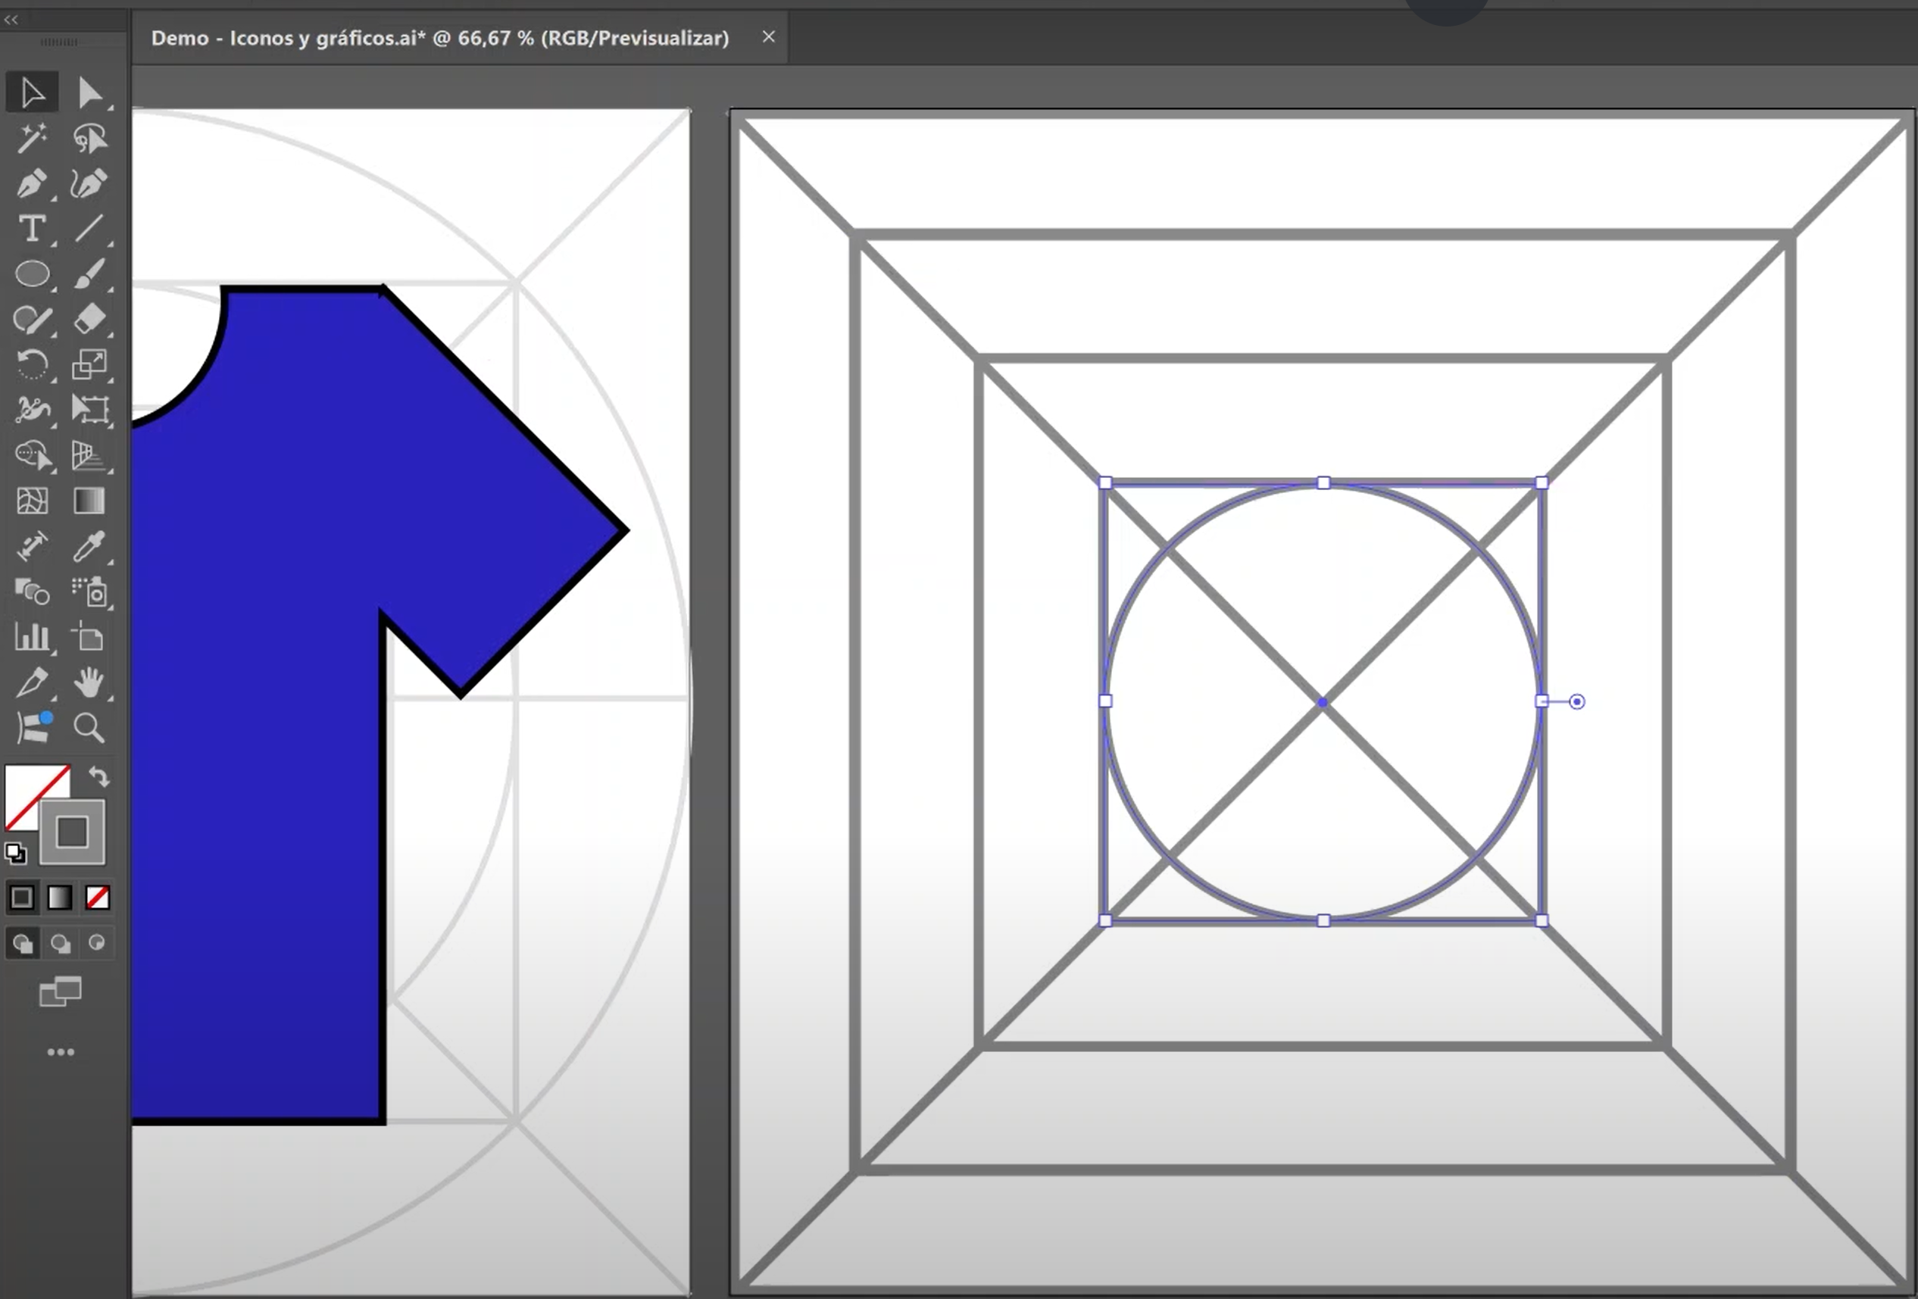Close the Demo - Iconos y gráficos.ai tab
1918x1299 pixels.
click(x=768, y=37)
